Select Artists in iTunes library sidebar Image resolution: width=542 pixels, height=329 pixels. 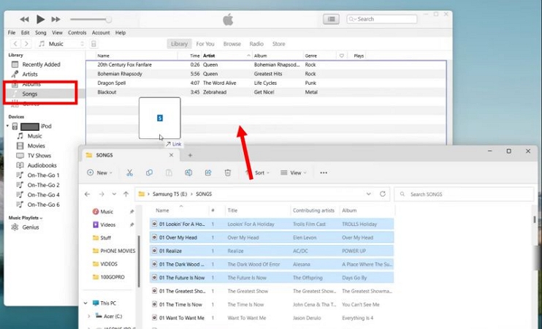(30, 74)
